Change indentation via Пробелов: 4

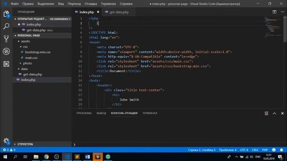click(x=228, y=150)
